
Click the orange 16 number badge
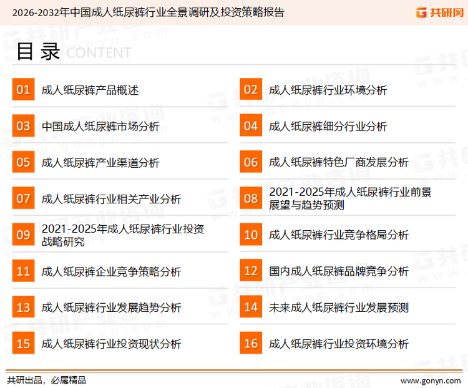(x=251, y=344)
